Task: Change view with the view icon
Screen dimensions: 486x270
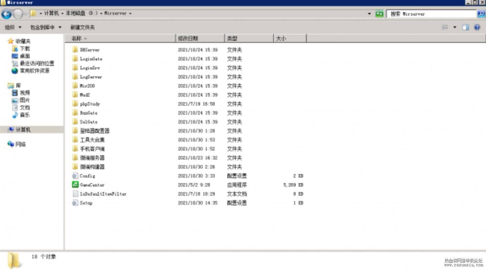Action: 445,27
